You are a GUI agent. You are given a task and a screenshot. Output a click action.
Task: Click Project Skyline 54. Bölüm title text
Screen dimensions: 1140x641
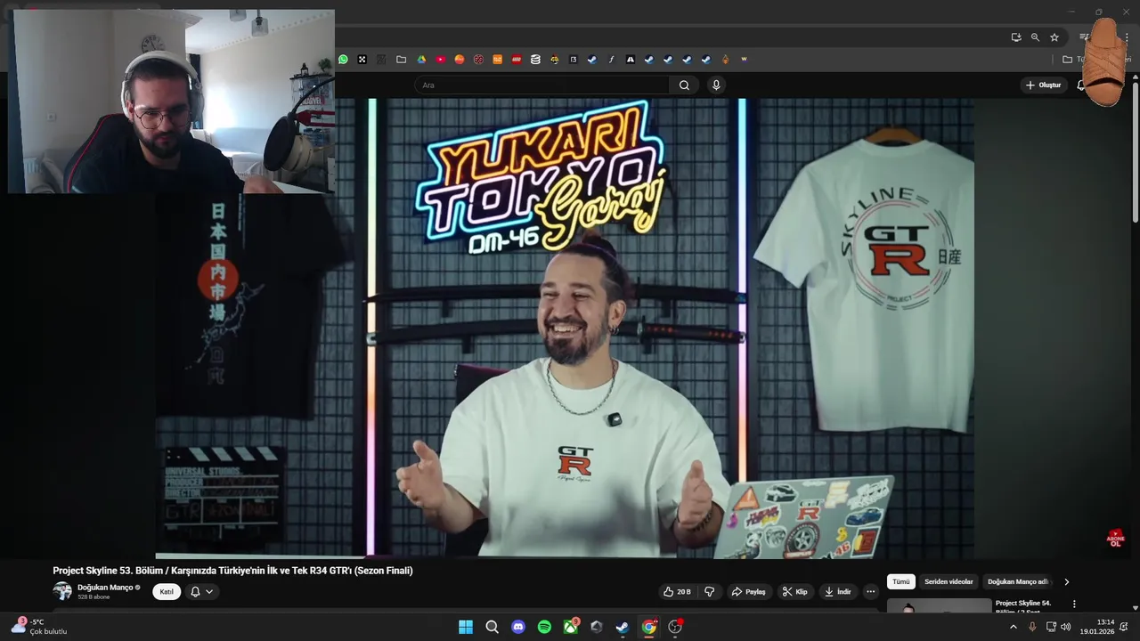1023,606
